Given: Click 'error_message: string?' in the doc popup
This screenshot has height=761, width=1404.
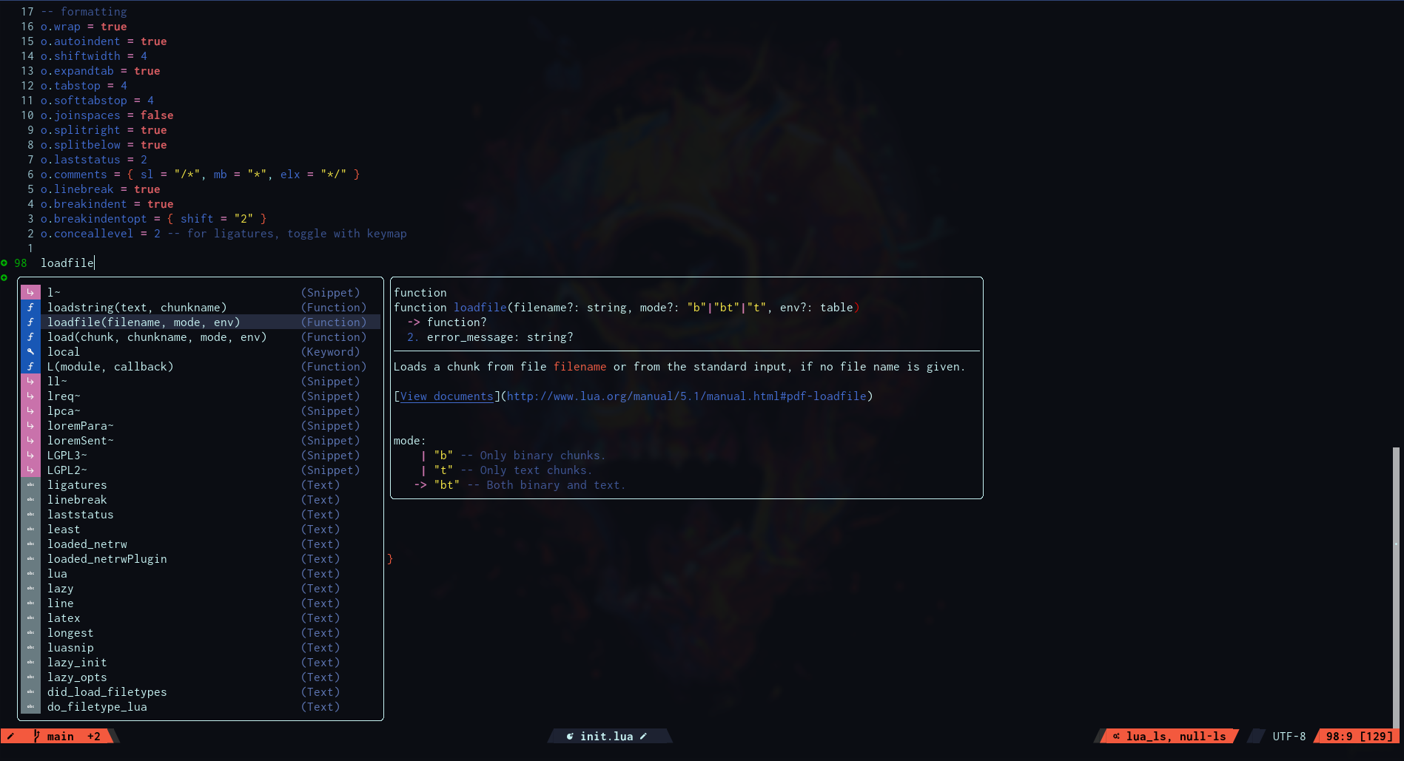Looking at the screenshot, I should (x=500, y=337).
